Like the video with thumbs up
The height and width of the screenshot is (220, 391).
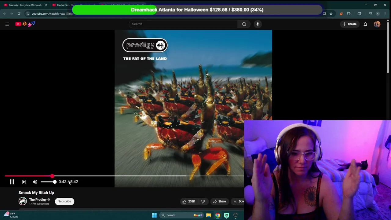pyautogui.click(x=188, y=201)
